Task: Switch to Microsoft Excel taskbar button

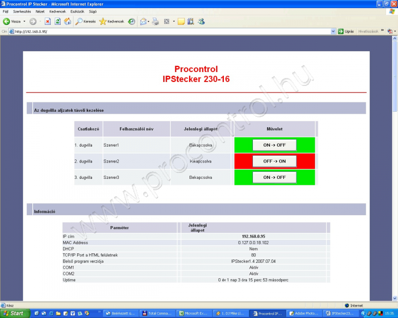Action: (194, 314)
